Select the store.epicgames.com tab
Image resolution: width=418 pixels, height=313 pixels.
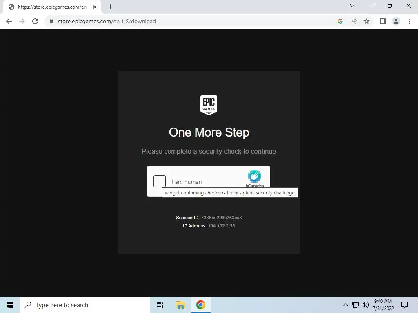pos(52,7)
